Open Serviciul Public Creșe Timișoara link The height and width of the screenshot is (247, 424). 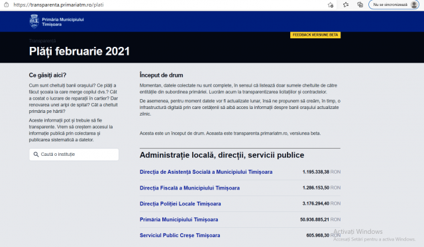click(x=180, y=235)
